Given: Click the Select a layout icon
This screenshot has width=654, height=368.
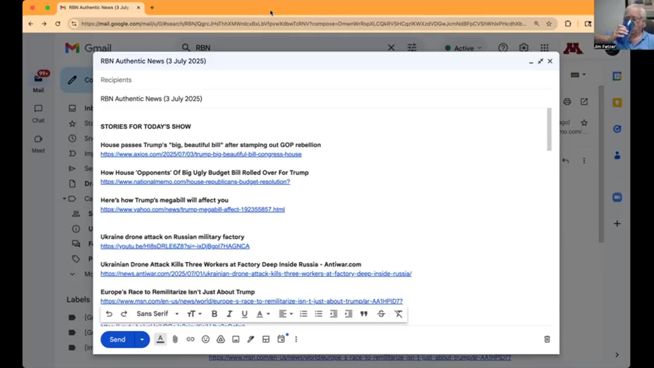Looking at the screenshot, I should (266, 339).
